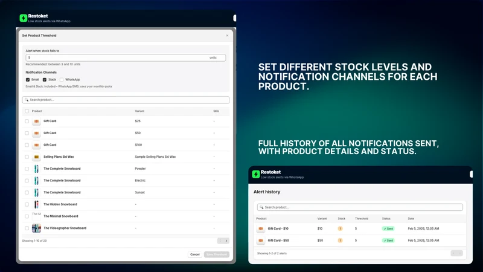The image size is (483, 272).
Task: Click the Gift Card $50 row thumbnail
Action: (x=36, y=133)
